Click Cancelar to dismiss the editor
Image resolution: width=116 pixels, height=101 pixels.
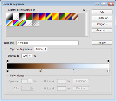click(102, 18)
